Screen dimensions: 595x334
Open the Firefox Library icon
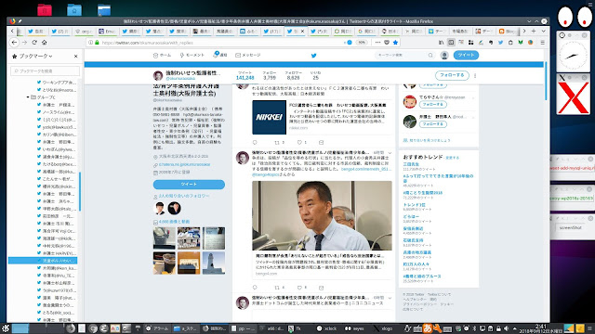click(441, 43)
